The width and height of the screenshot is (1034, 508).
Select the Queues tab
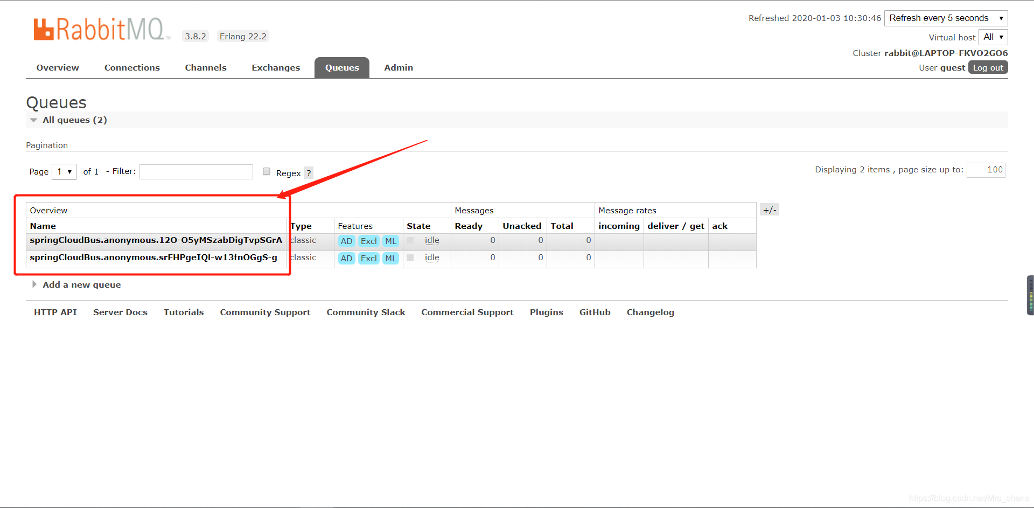tap(342, 67)
